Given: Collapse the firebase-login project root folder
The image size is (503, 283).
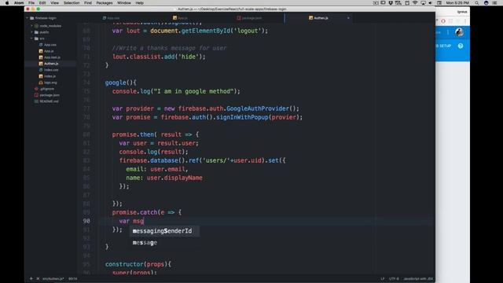Looking at the screenshot, I should 28,18.
